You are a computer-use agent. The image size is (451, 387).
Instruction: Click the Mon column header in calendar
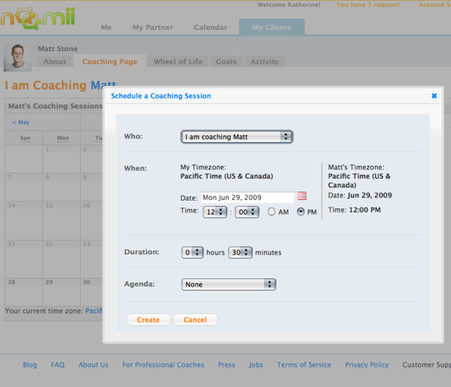pos(63,138)
